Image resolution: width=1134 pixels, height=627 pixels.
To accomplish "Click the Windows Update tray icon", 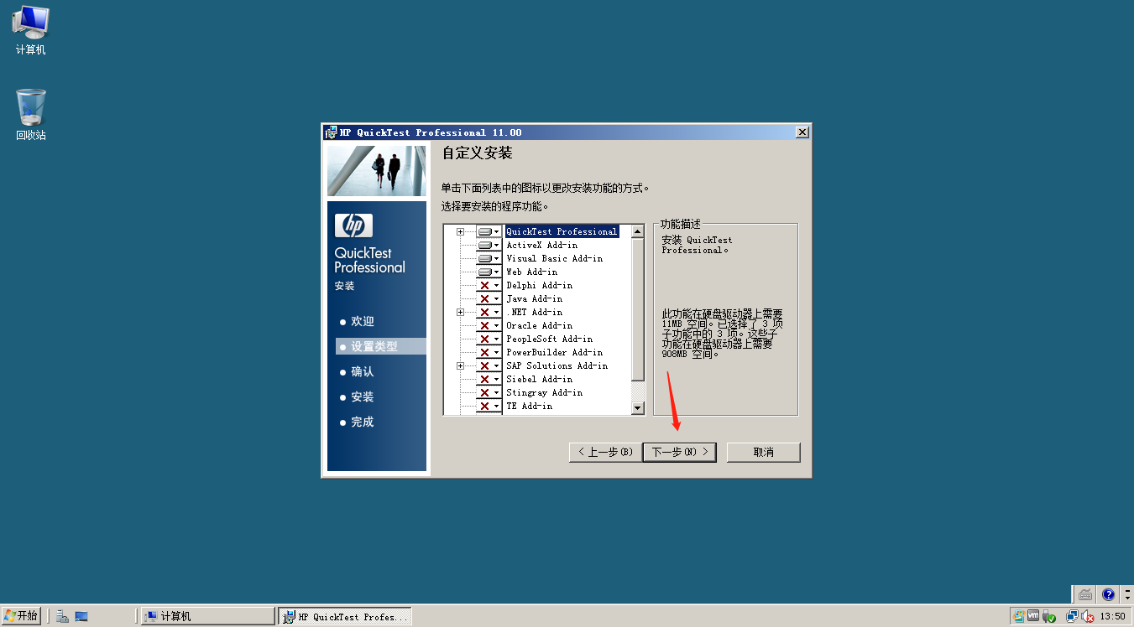I will coord(1019,616).
